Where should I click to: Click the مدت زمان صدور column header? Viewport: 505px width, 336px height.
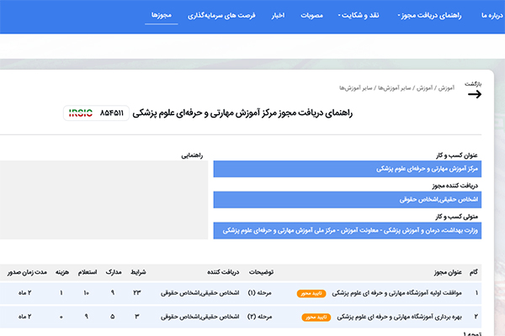tap(20, 272)
